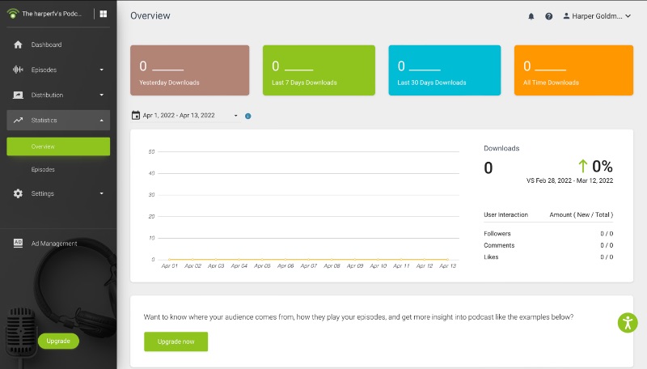Image resolution: width=647 pixels, height=369 pixels.
Task: Open the accessibility widget icon
Action: [x=628, y=323]
